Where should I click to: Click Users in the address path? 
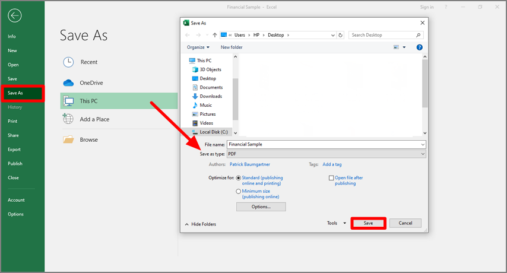[x=240, y=35]
